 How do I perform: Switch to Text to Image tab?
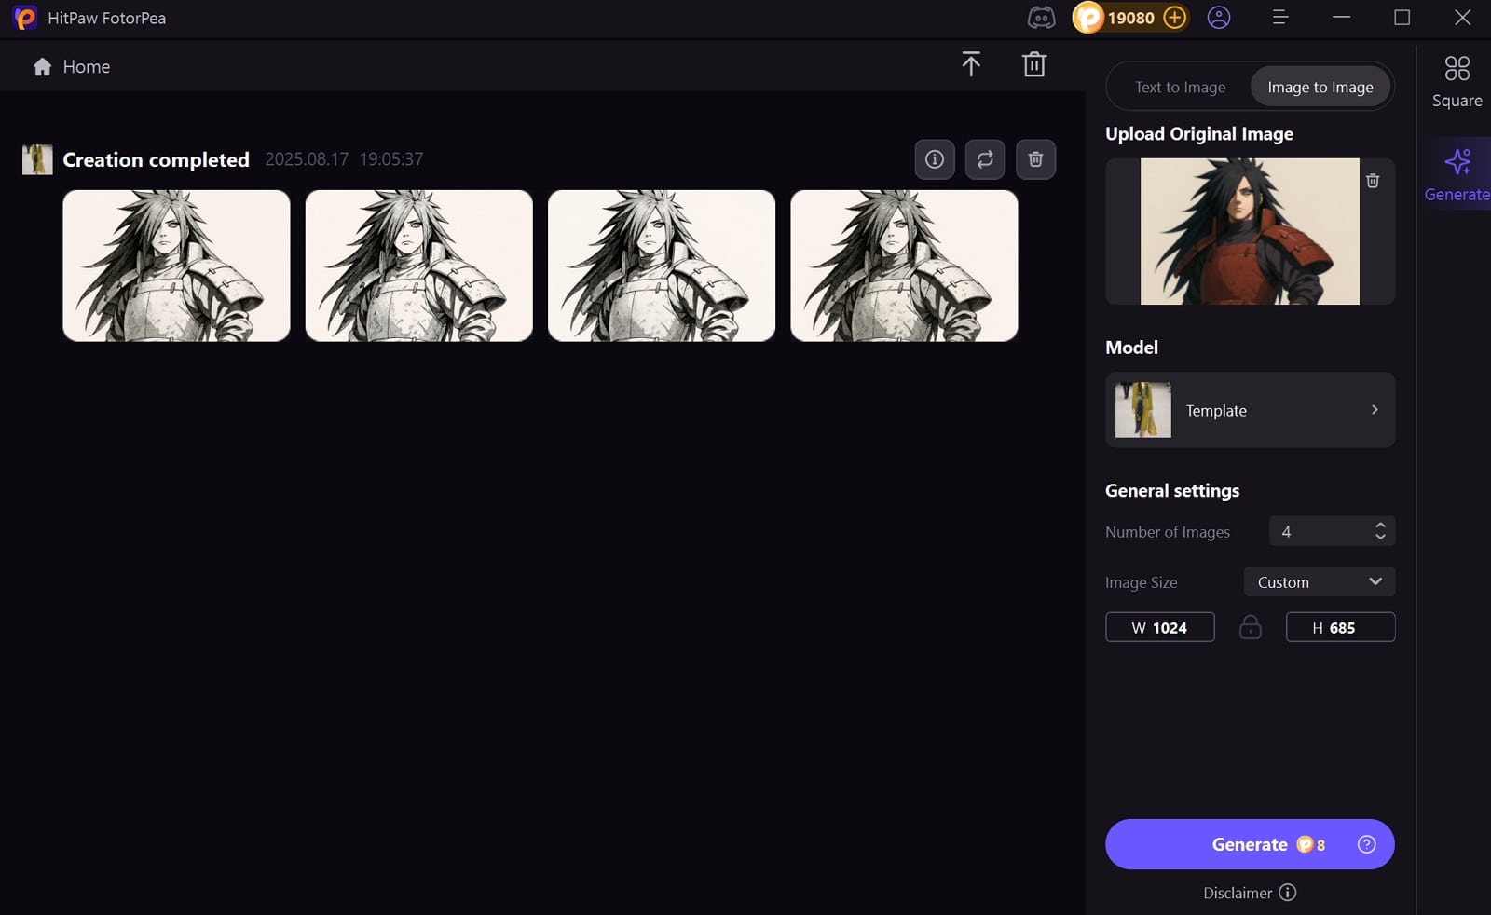[1180, 87]
